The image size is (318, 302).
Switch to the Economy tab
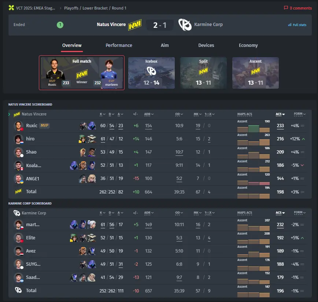point(248,45)
